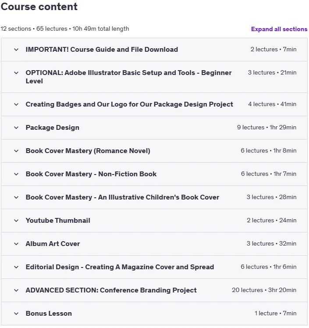
Task: Open Bonus Lesson chevron
Action: (16, 314)
